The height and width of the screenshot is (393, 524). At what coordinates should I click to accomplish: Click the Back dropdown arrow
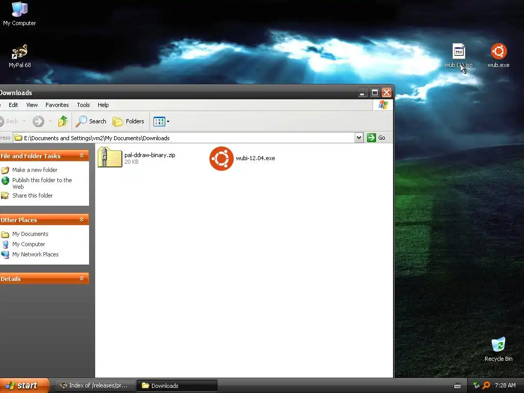coord(25,121)
